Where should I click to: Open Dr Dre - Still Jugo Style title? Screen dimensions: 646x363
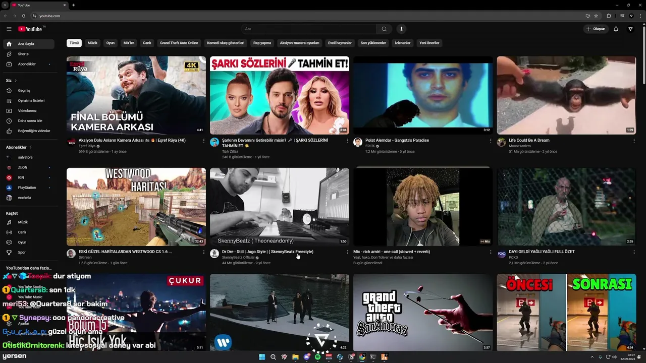pyautogui.click(x=267, y=252)
